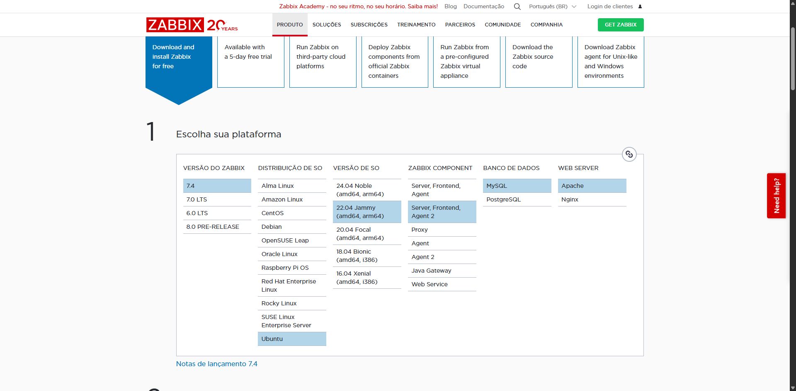The width and height of the screenshot is (796, 391).
Task: Open the Notas de lançamento 7.4 link
Action: pyautogui.click(x=216, y=364)
